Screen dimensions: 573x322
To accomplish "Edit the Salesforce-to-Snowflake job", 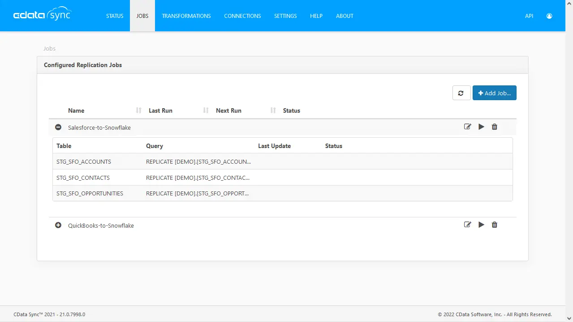I will coord(467,127).
